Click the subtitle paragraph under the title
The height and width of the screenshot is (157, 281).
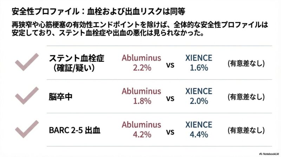pos(137,30)
